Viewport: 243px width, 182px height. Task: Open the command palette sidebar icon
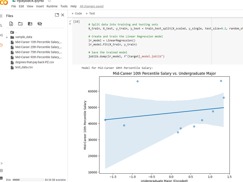click(1, 170)
